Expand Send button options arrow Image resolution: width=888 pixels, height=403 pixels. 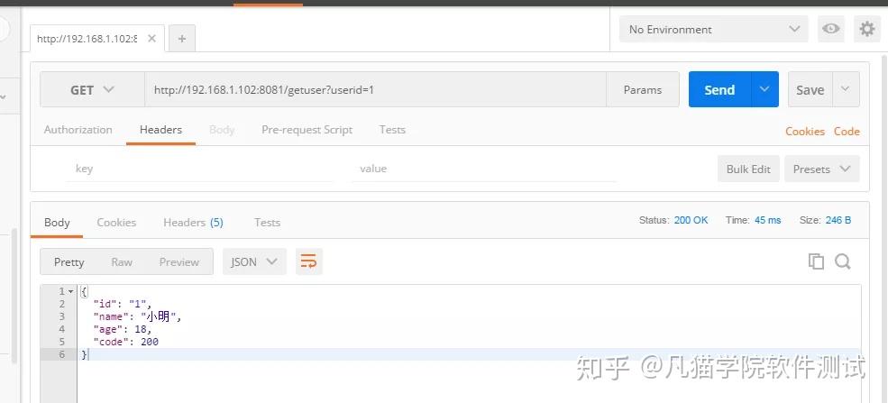pyautogui.click(x=764, y=89)
